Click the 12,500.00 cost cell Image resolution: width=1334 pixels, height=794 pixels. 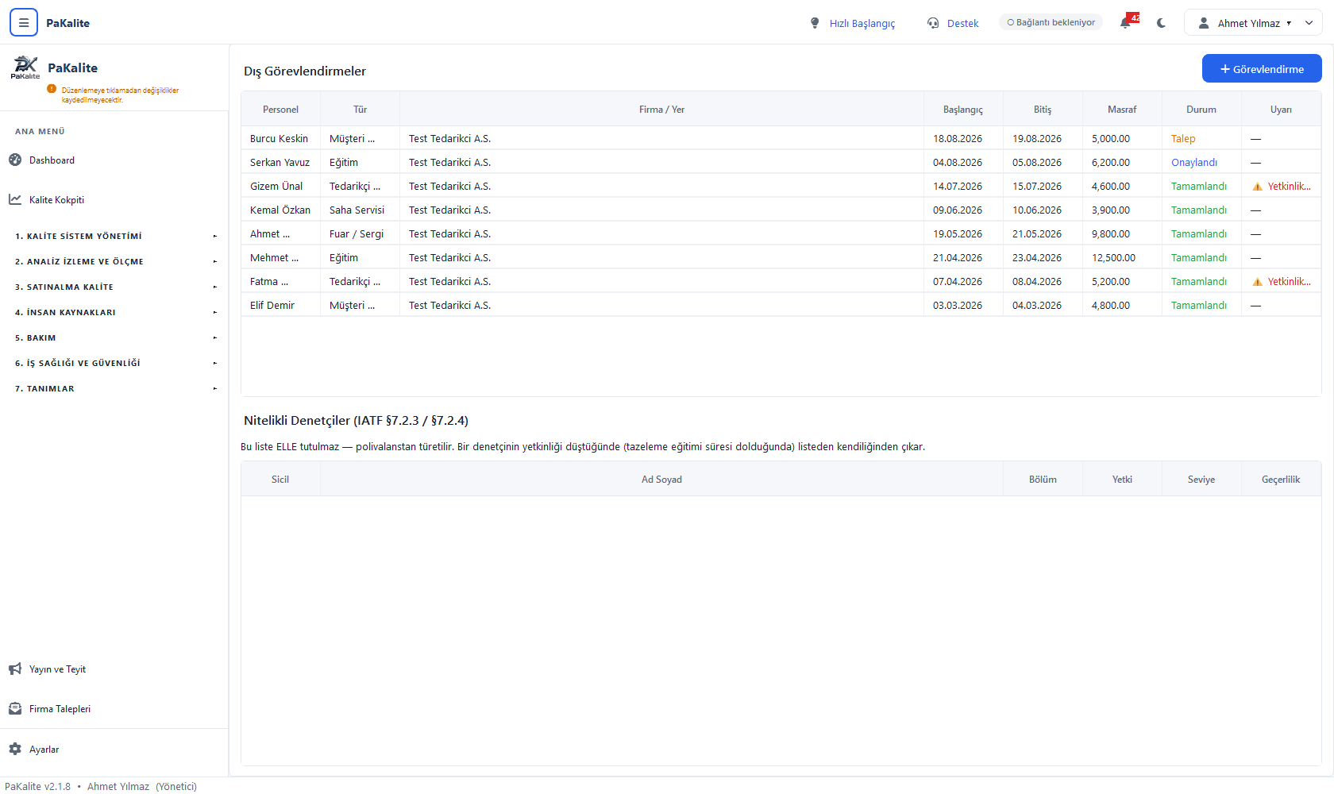point(1122,257)
